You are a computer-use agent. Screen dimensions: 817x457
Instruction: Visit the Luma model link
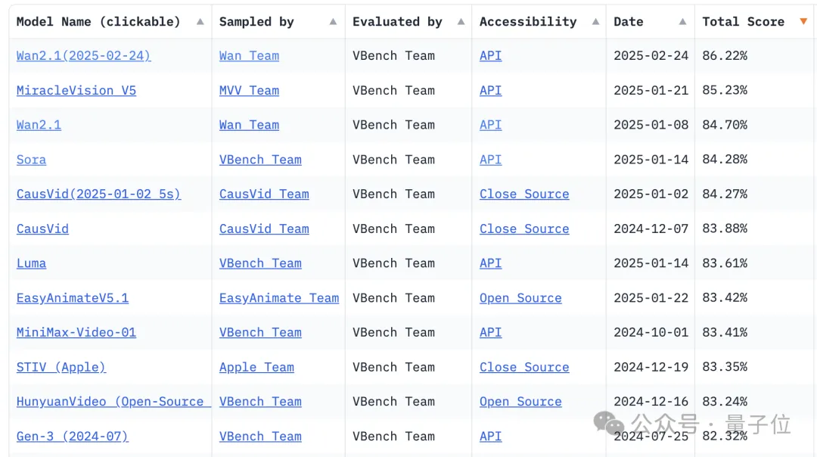[x=31, y=263]
